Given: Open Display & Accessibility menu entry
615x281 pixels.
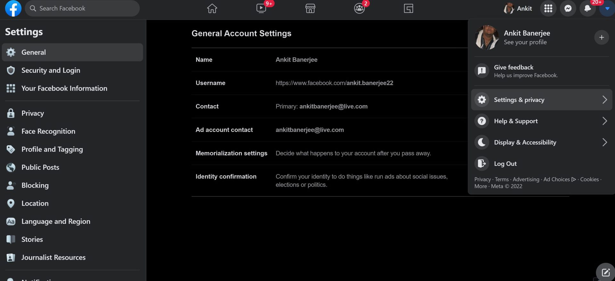Looking at the screenshot, I should [541, 142].
